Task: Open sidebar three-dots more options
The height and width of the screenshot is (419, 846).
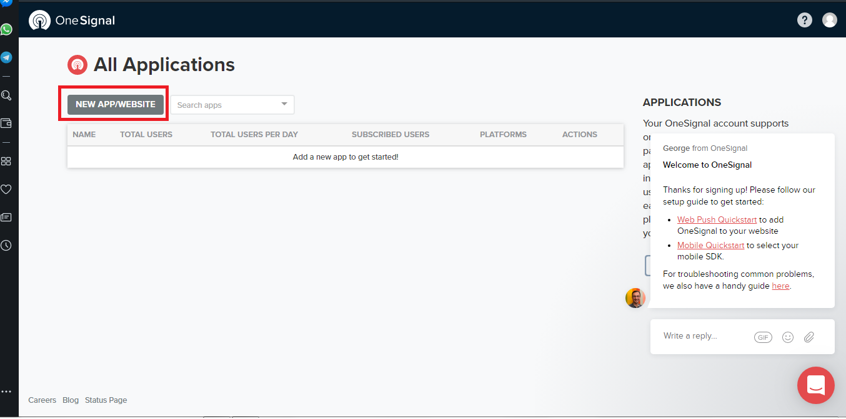Action: (x=6, y=392)
